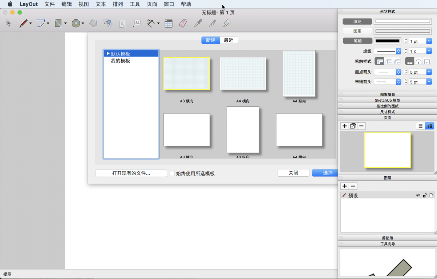
Task: Choose the pink Eraser tool
Action: 183,24
